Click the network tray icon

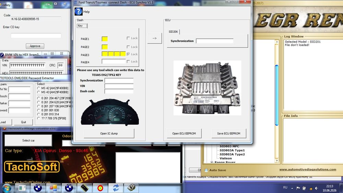(x=310, y=188)
